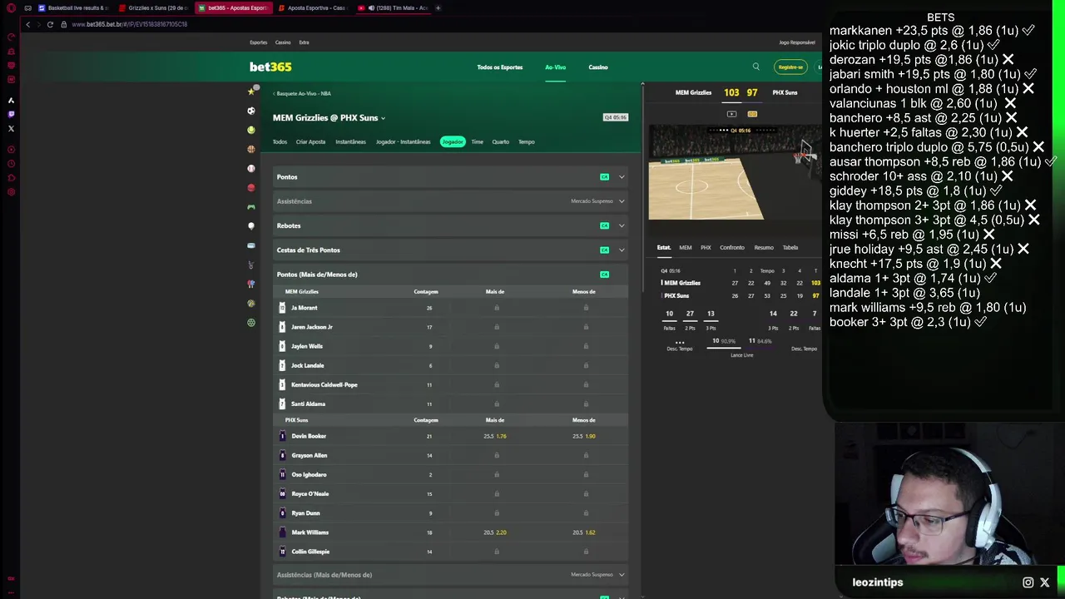Select the green game controller esports icon

point(251,206)
